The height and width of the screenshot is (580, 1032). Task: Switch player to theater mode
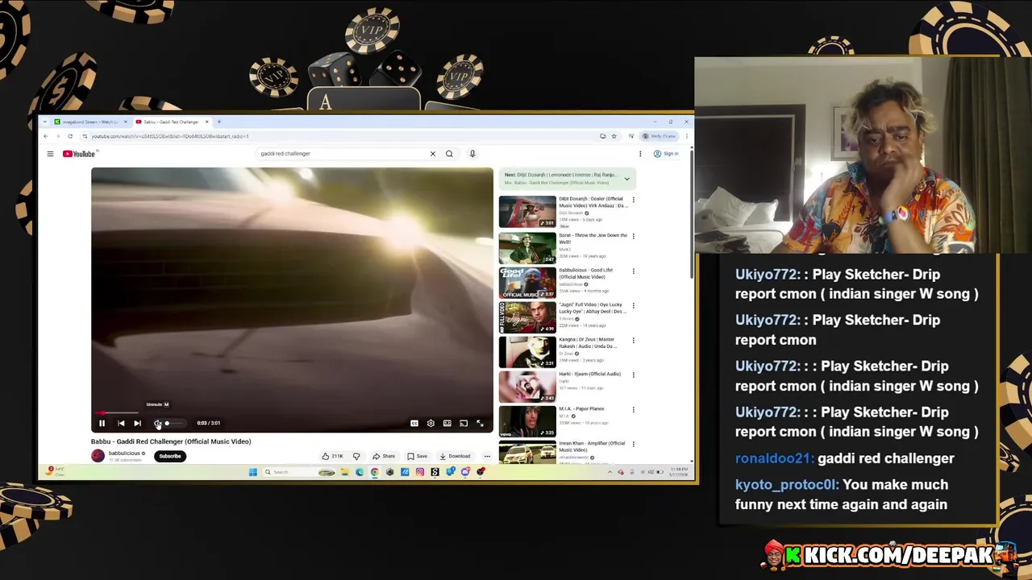[x=447, y=423]
